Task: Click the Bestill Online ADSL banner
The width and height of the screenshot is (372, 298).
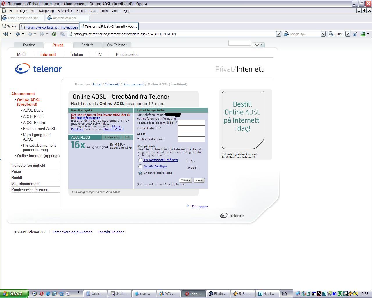Action: pos(243,120)
